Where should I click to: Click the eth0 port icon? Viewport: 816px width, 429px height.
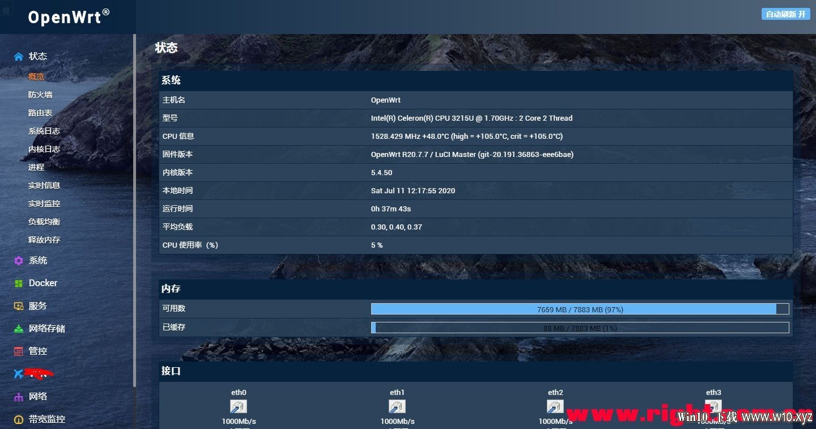[x=239, y=406]
